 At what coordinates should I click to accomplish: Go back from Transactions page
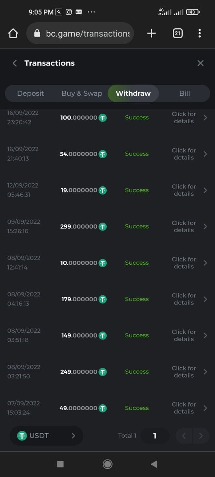coord(15,63)
